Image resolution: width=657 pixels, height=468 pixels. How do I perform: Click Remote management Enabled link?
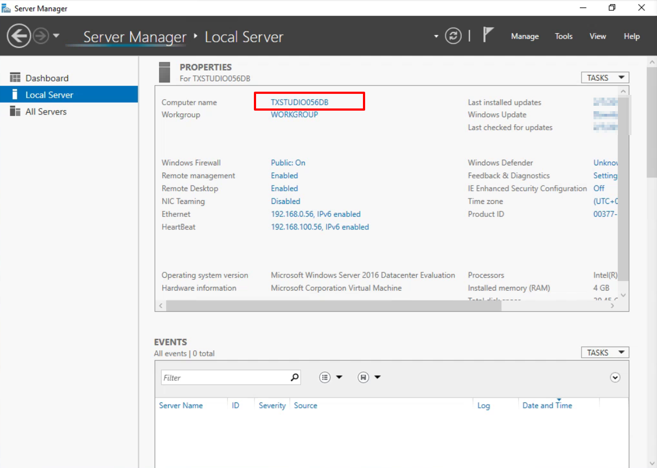click(x=284, y=176)
